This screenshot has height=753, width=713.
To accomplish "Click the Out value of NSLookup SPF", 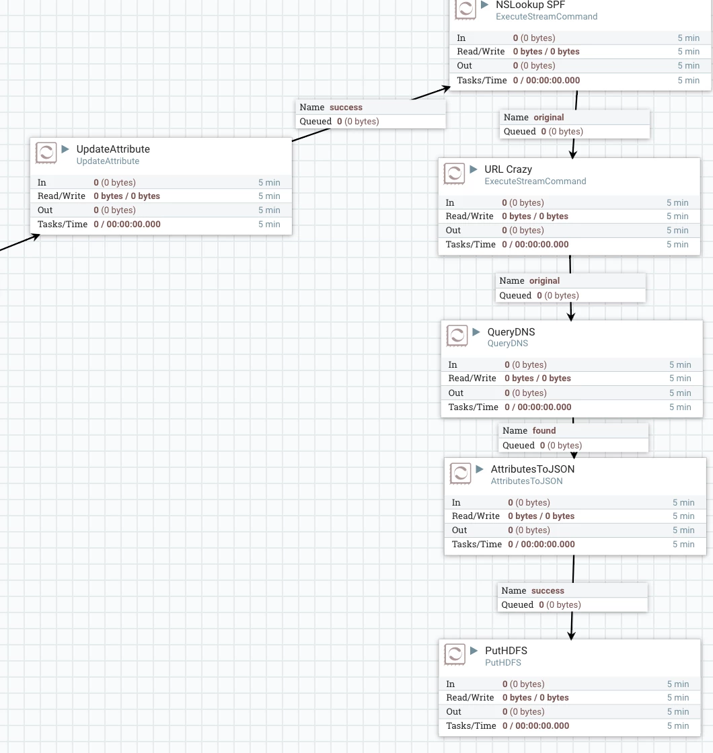I will (534, 66).
